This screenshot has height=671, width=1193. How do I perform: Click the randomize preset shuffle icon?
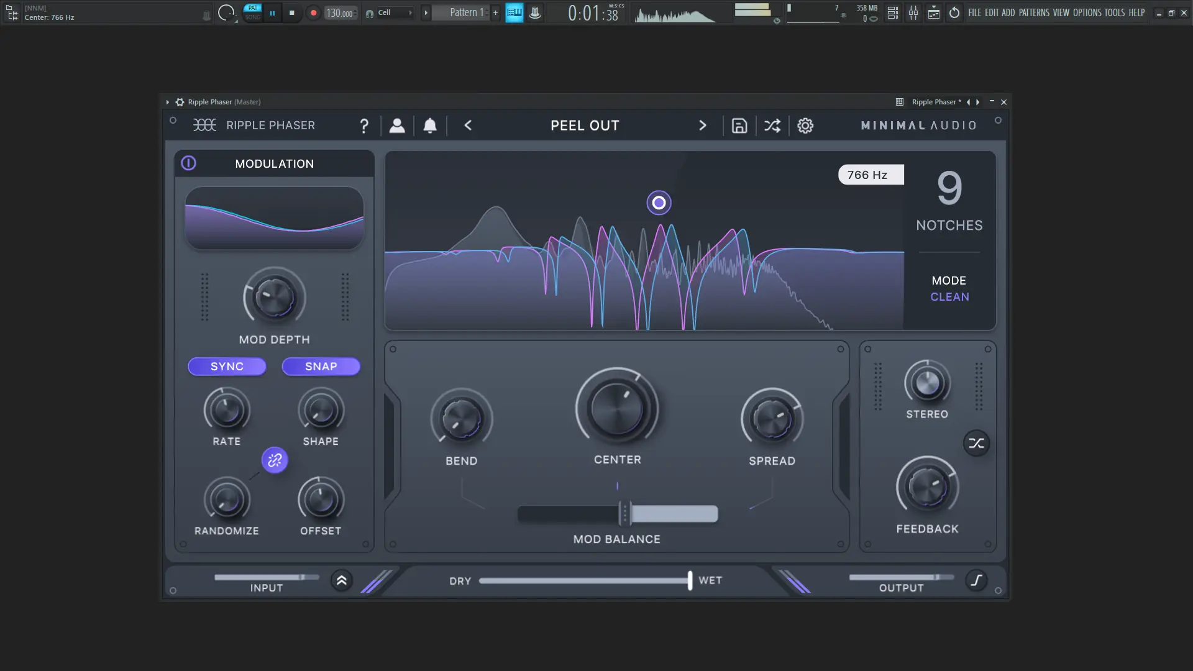point(772,126)
